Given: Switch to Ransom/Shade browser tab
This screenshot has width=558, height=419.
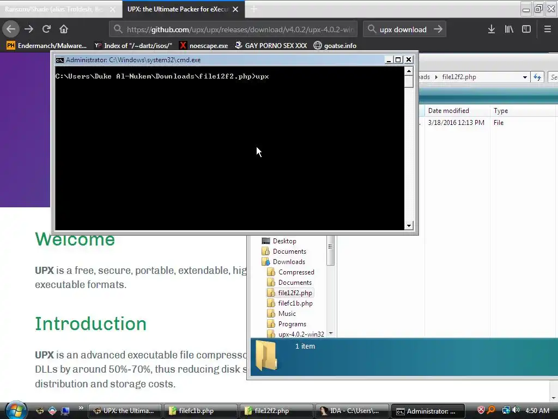Looking at the screenshot, I should tap(60, 9).
